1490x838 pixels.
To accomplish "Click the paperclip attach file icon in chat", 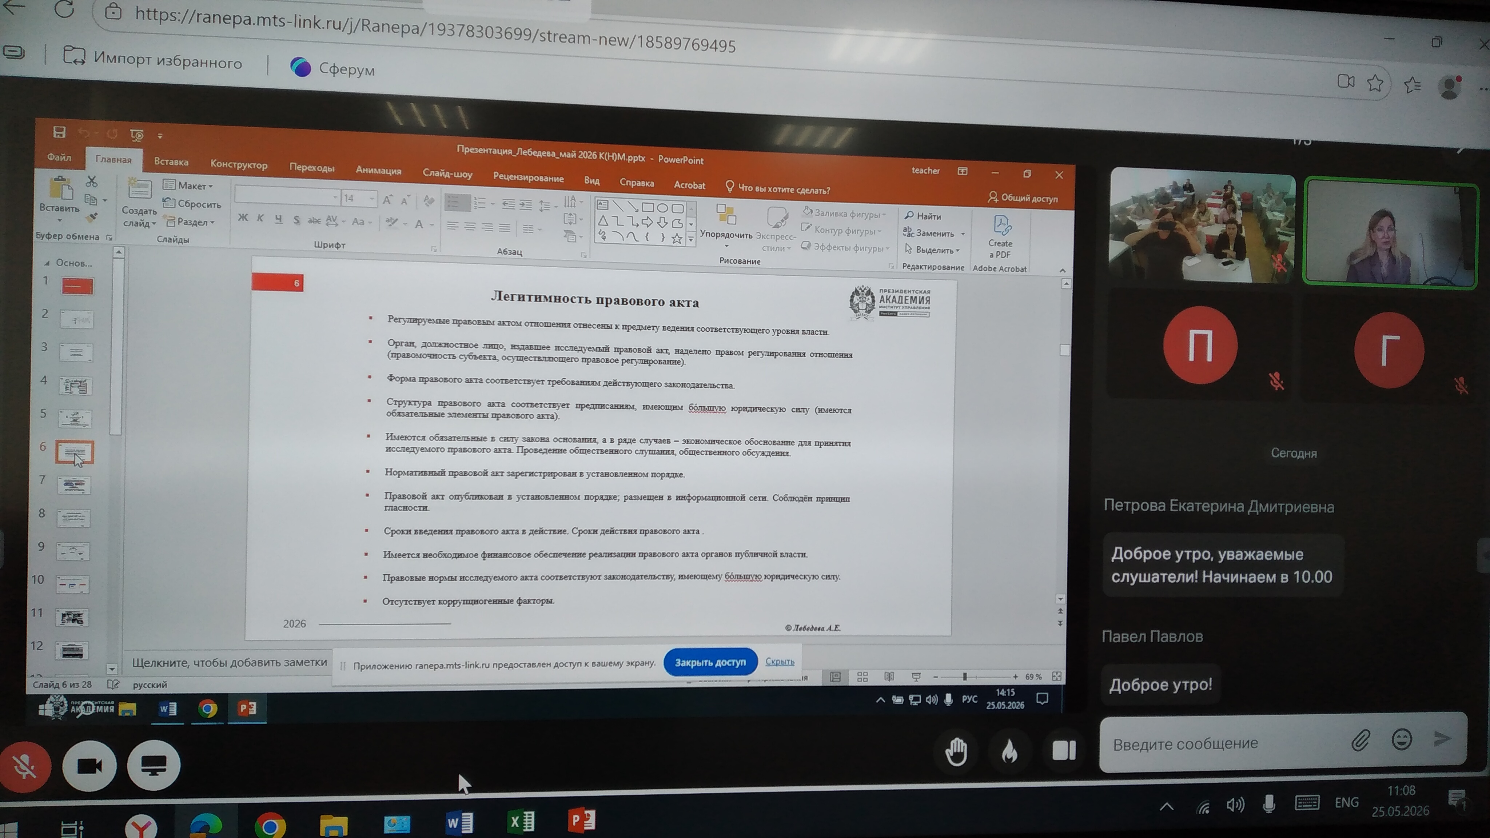I will (x=1360, y=740).
